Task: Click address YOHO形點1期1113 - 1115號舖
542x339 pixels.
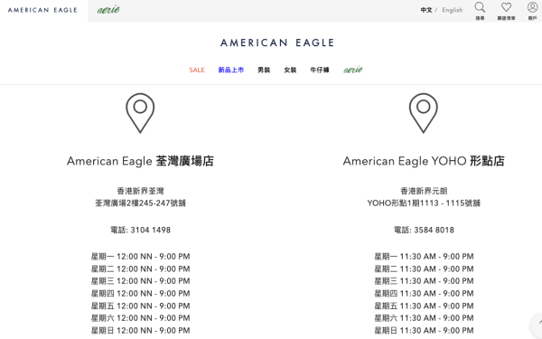Action: click(x=424, y=203)
